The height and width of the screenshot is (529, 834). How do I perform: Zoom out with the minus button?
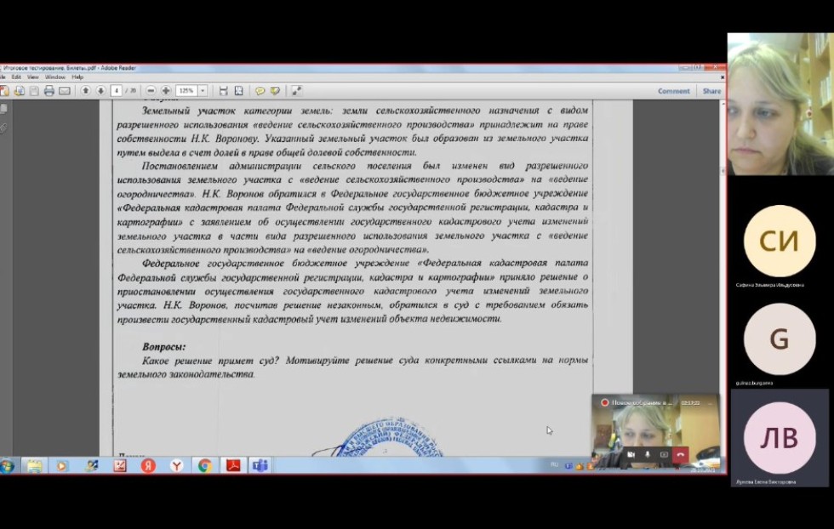tap(151, 91)
